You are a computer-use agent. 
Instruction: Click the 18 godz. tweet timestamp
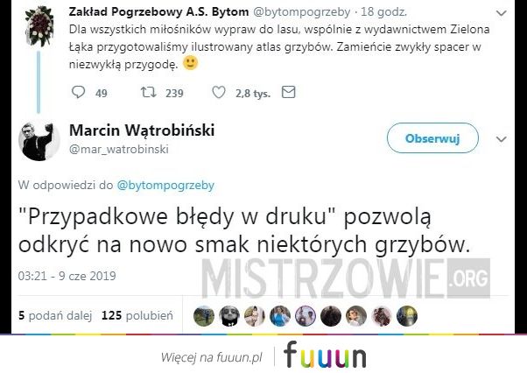(x=383, y=12)
